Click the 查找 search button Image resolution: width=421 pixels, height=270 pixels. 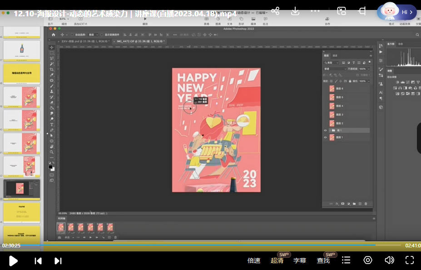click(323, 260)
